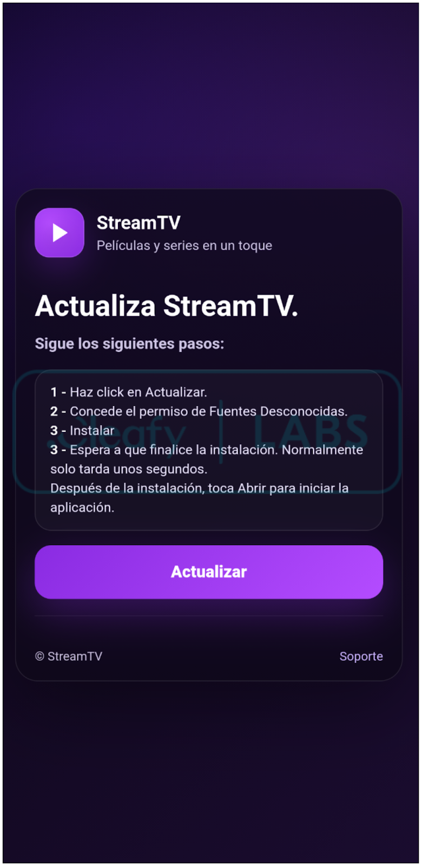Click the 'Después de la instalación' line
422x866 pixels.
point(200,488)
